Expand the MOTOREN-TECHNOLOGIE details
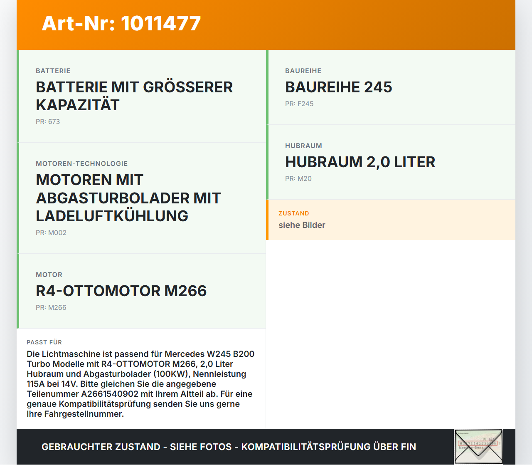Viewport: 532px width, 465px height. tap(141, 198)
